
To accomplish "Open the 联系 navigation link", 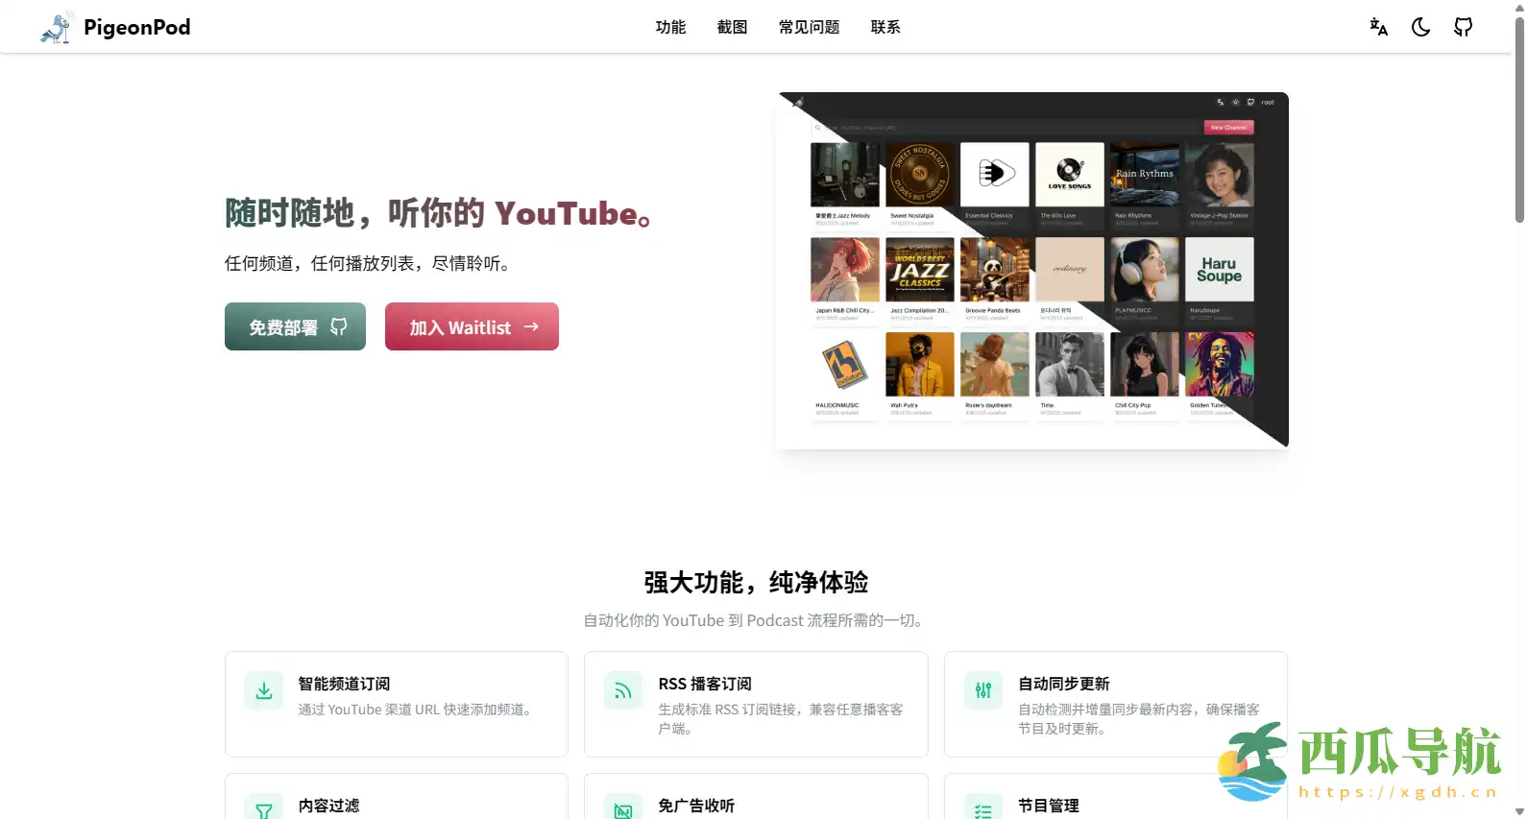I will [x=885, y=27].
